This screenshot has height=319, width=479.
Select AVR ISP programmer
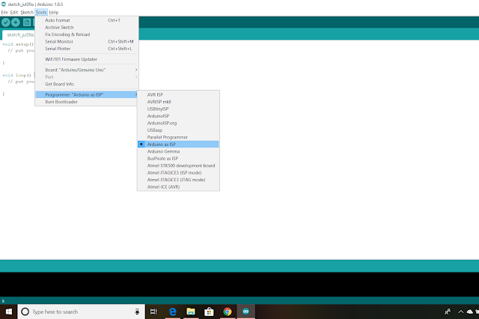178,94
